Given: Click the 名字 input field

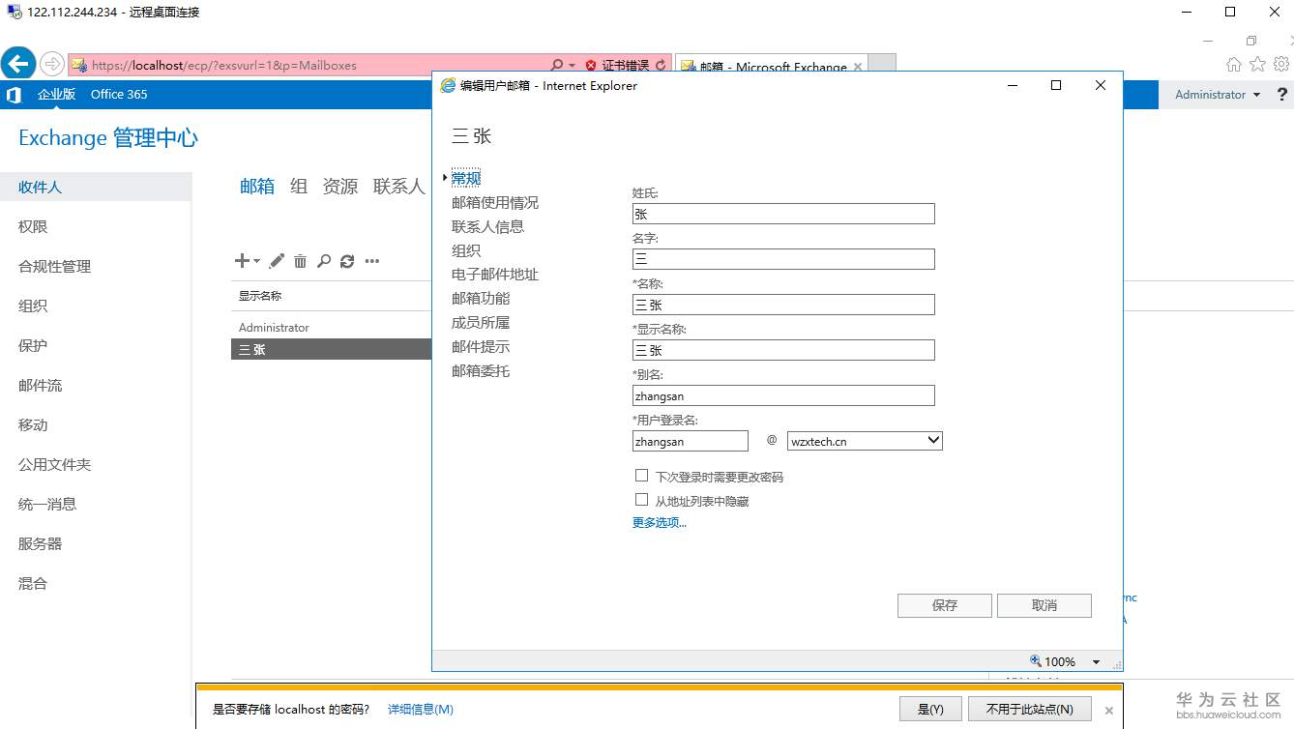Looking at the screenshot, I should point(783,259).
